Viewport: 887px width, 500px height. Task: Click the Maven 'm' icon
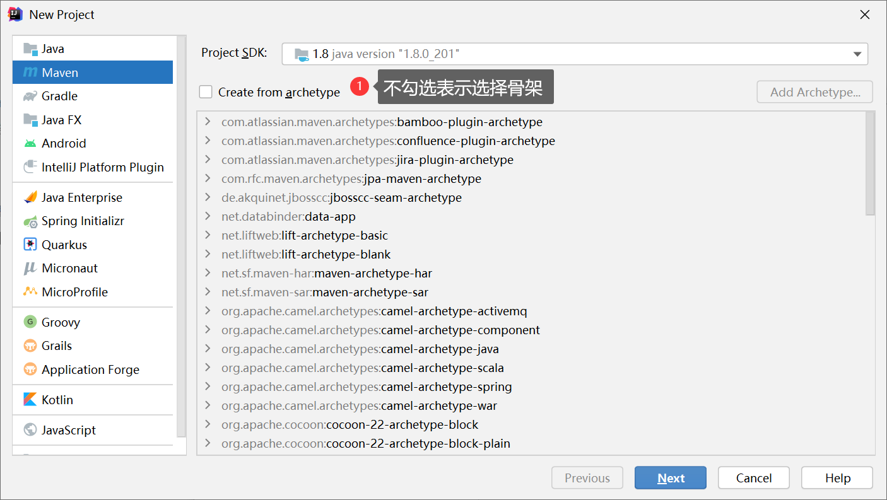click(x=30, y=73)
